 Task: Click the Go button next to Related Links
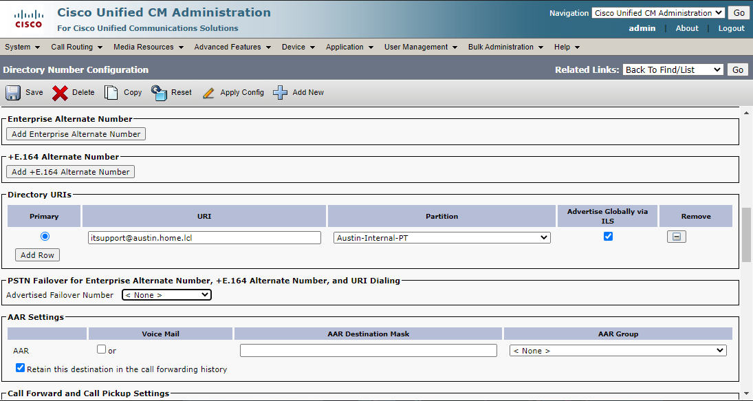pyautogui.click(x=738, y=69)
